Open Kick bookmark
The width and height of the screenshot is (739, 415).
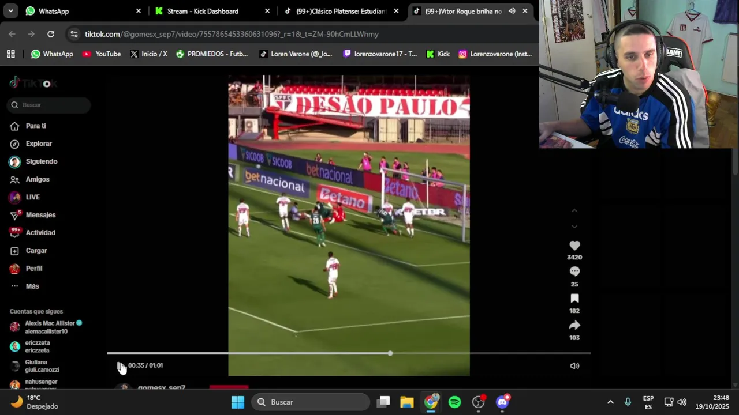coord(438,54)
